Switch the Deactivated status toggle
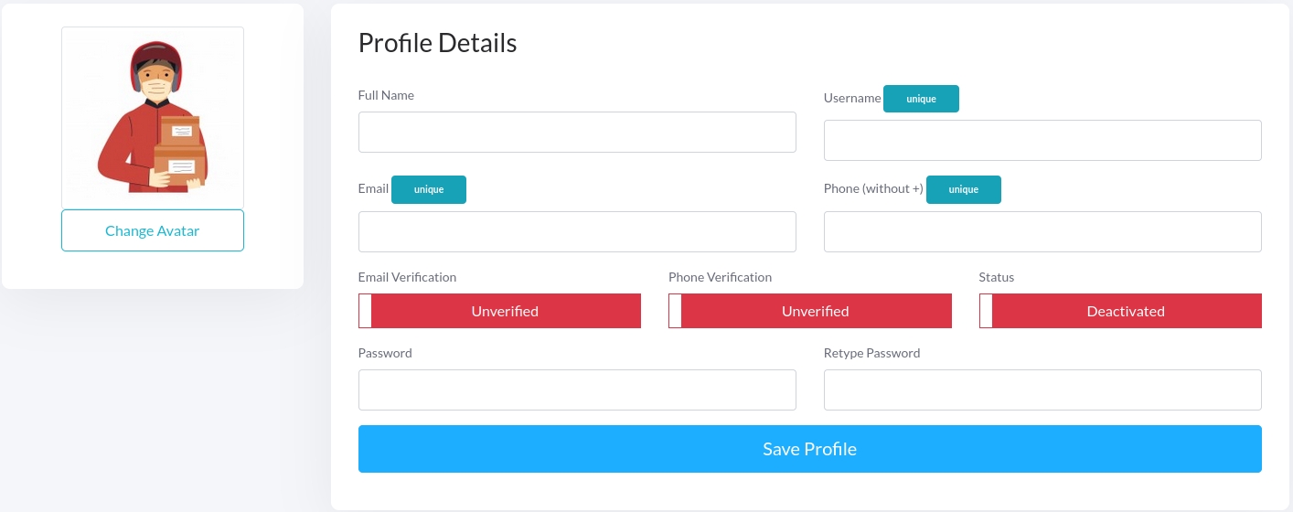 point(1120,311)
